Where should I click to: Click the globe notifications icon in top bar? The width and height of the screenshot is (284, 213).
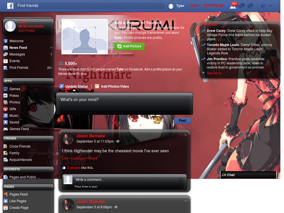pos(250,6)
